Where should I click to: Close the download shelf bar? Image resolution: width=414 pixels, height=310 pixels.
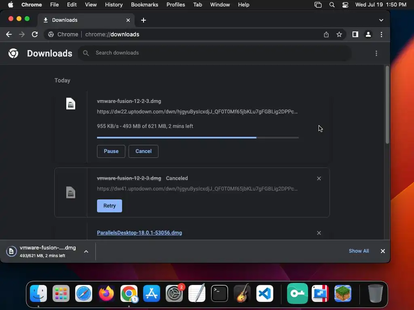tap(382, 251)
